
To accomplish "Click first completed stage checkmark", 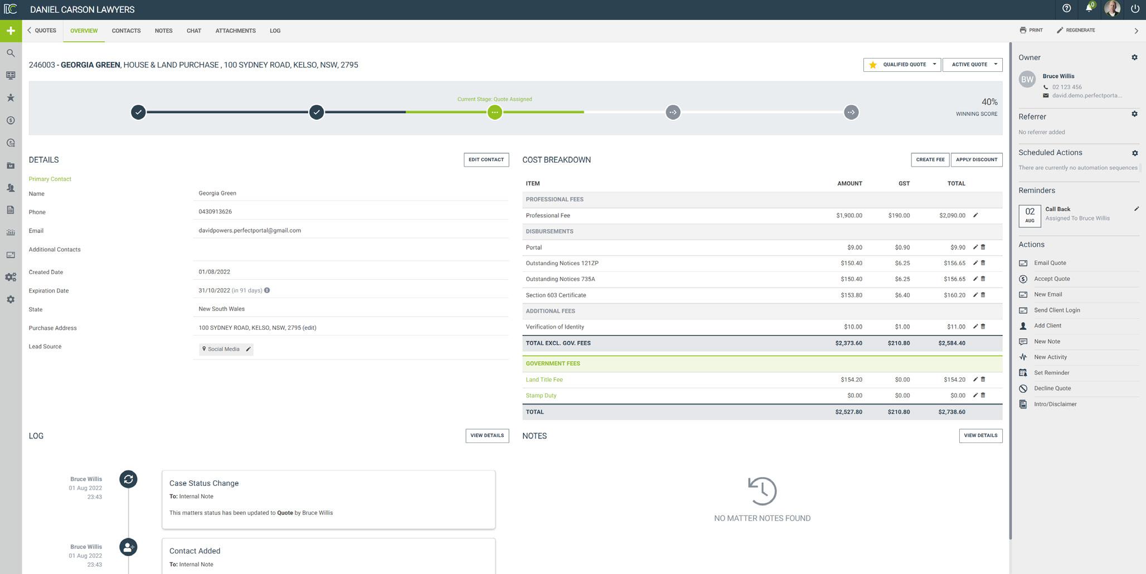I will (x=138, y=113).
